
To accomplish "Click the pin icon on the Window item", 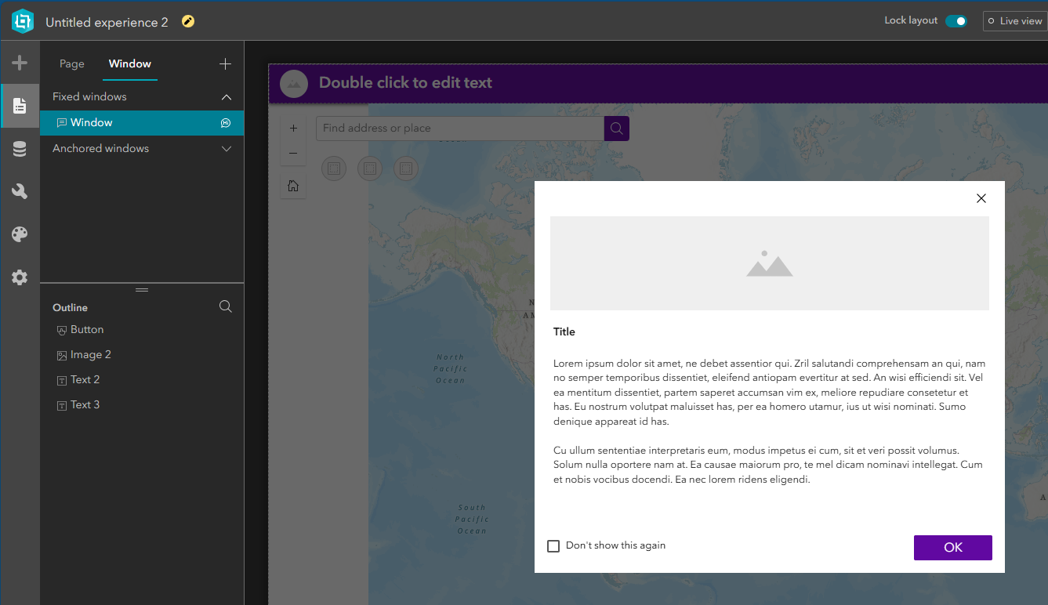I will pos(226,122).
